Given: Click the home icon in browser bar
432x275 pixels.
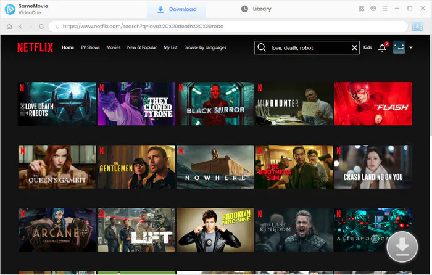Looking at the screenshot, I should (9, 27).
